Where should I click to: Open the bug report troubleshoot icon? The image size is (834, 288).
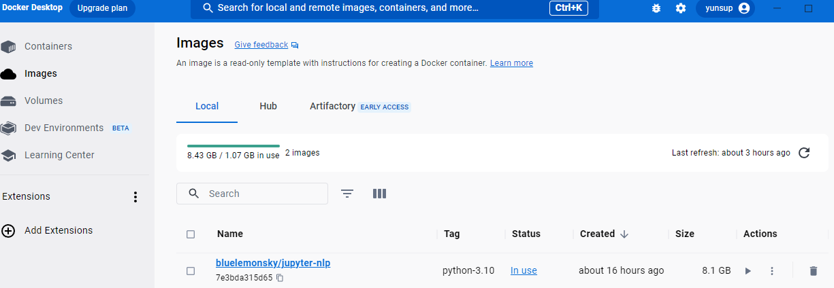tap(656, 8)
